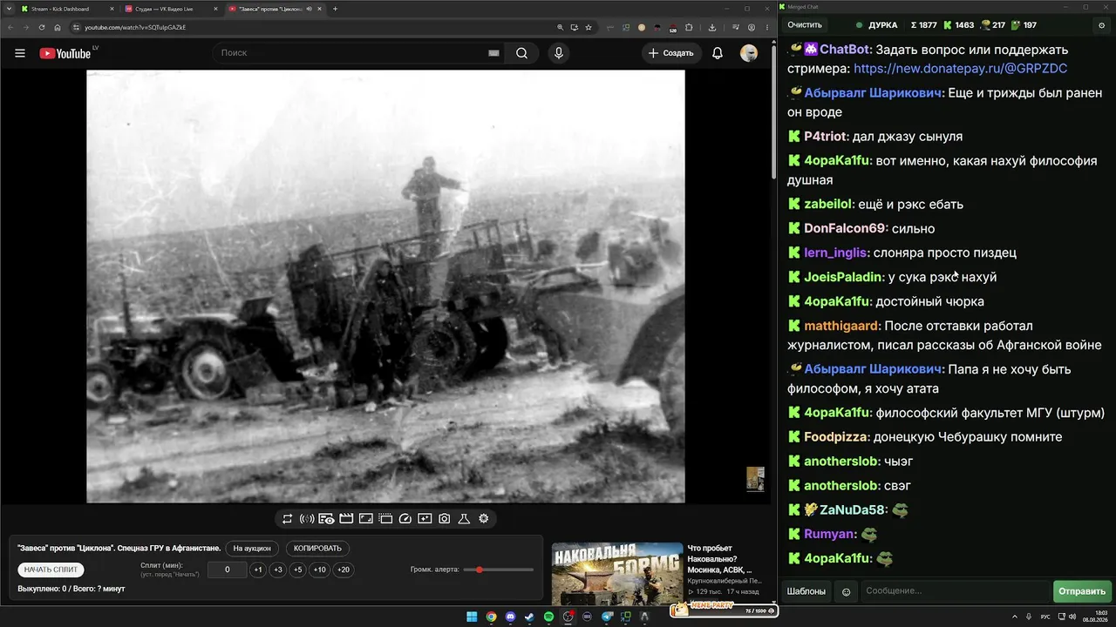1116x627 pixels.
Task: Open the on-screen keyboard in search box
Action: [493, 53]
